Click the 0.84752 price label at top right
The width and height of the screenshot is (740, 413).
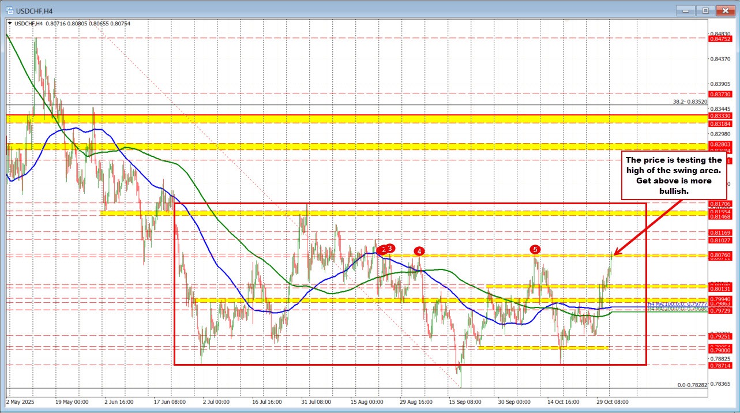[x=720, y=40]
